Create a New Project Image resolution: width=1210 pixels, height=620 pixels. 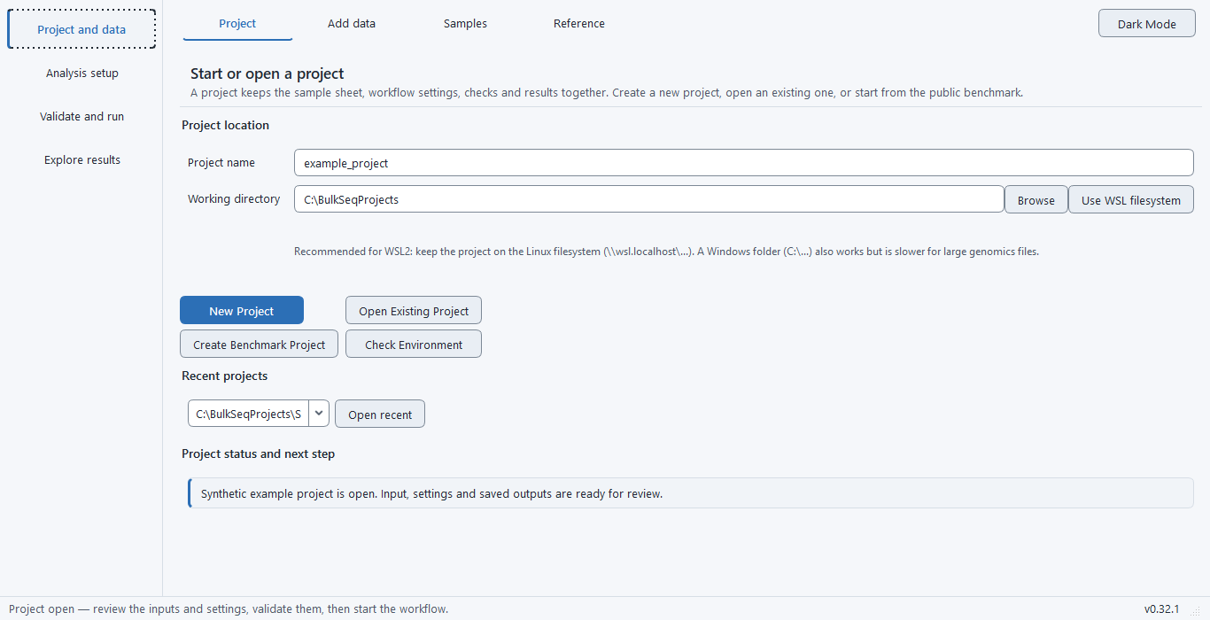click(242, 311)
